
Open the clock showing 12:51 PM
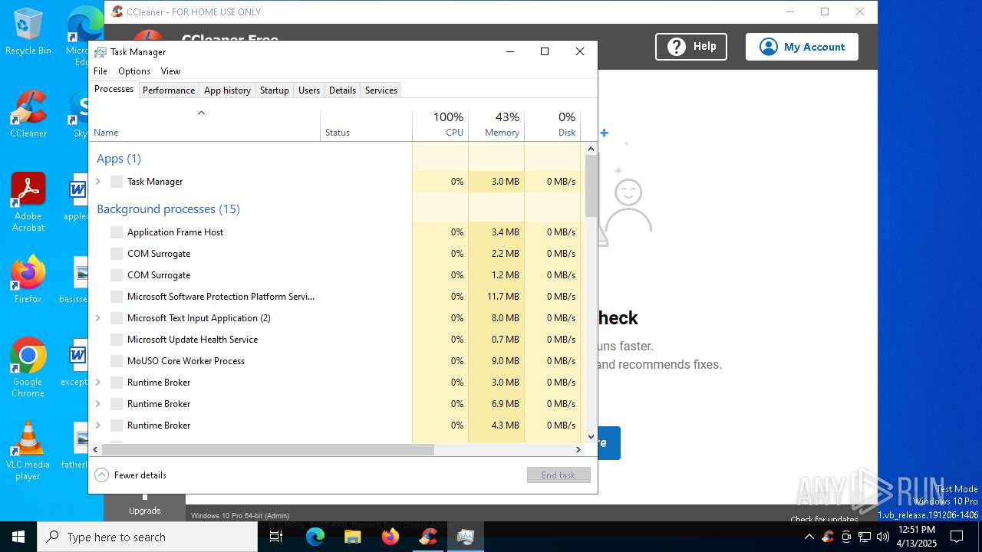coord(917,537)
